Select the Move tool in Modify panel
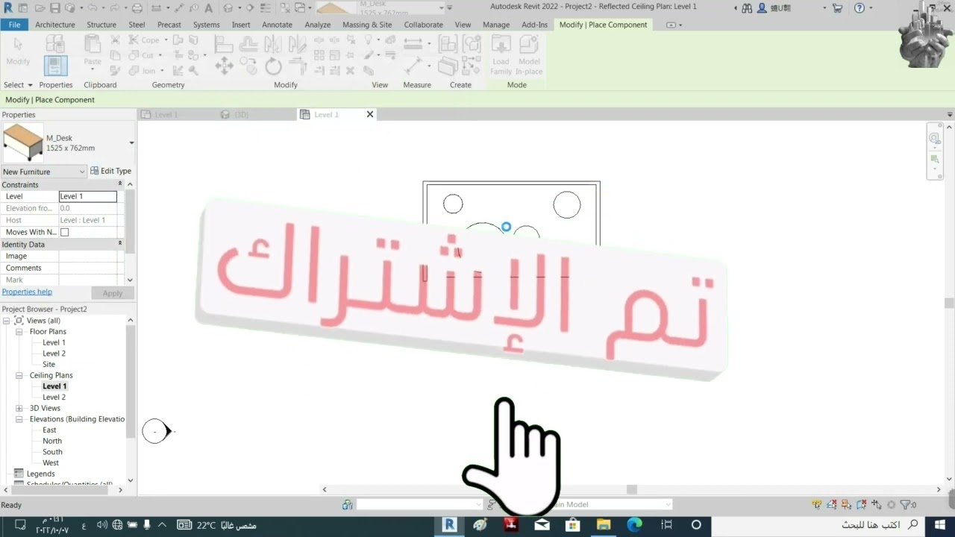The image size is (955, 537). 224,66
